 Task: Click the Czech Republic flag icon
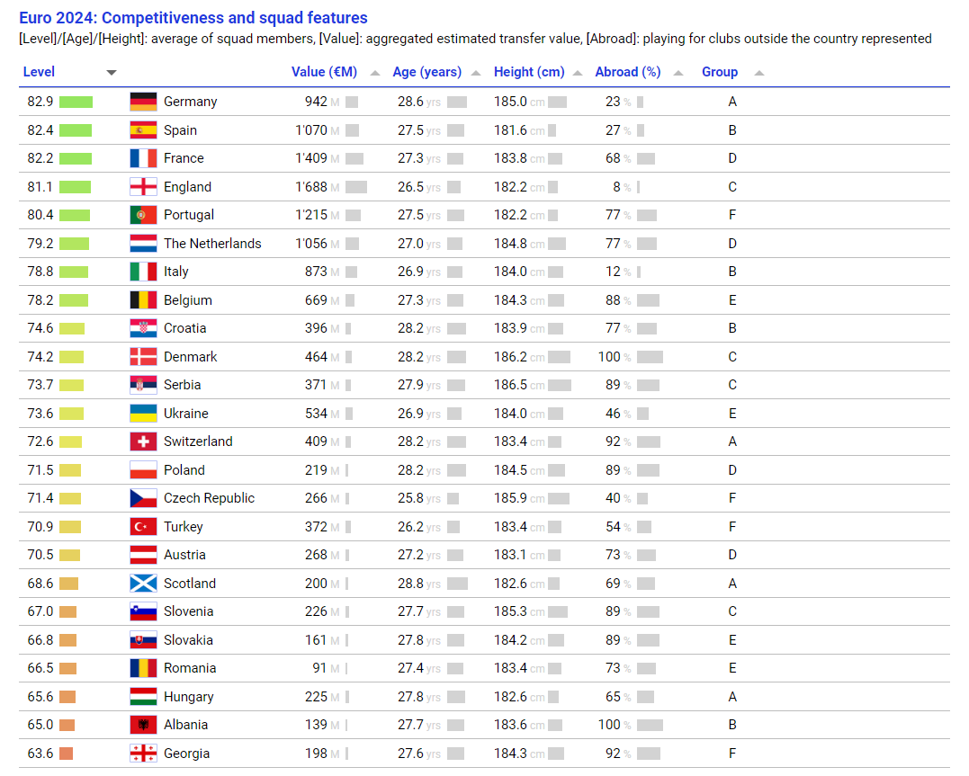click(x=143, y=498)
